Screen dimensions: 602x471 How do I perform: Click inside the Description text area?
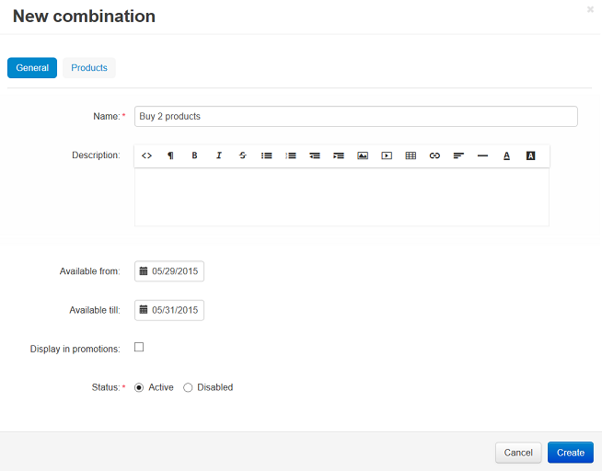coord(342,197)
